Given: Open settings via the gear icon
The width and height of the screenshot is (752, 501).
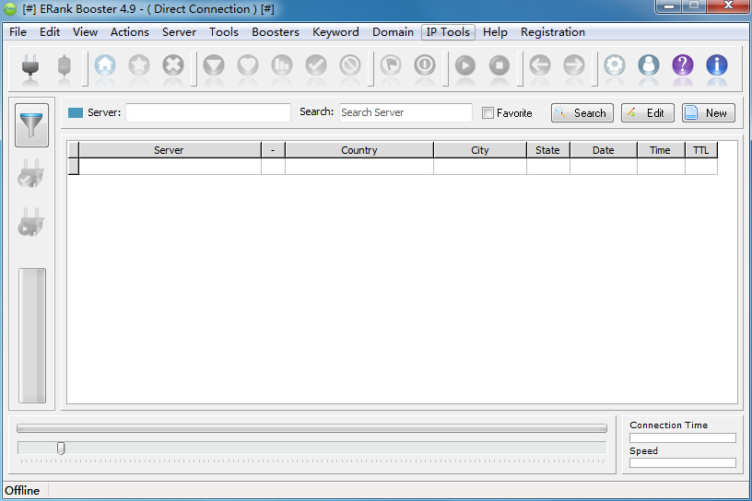Looking at the screenshot, I should (615, 65).
